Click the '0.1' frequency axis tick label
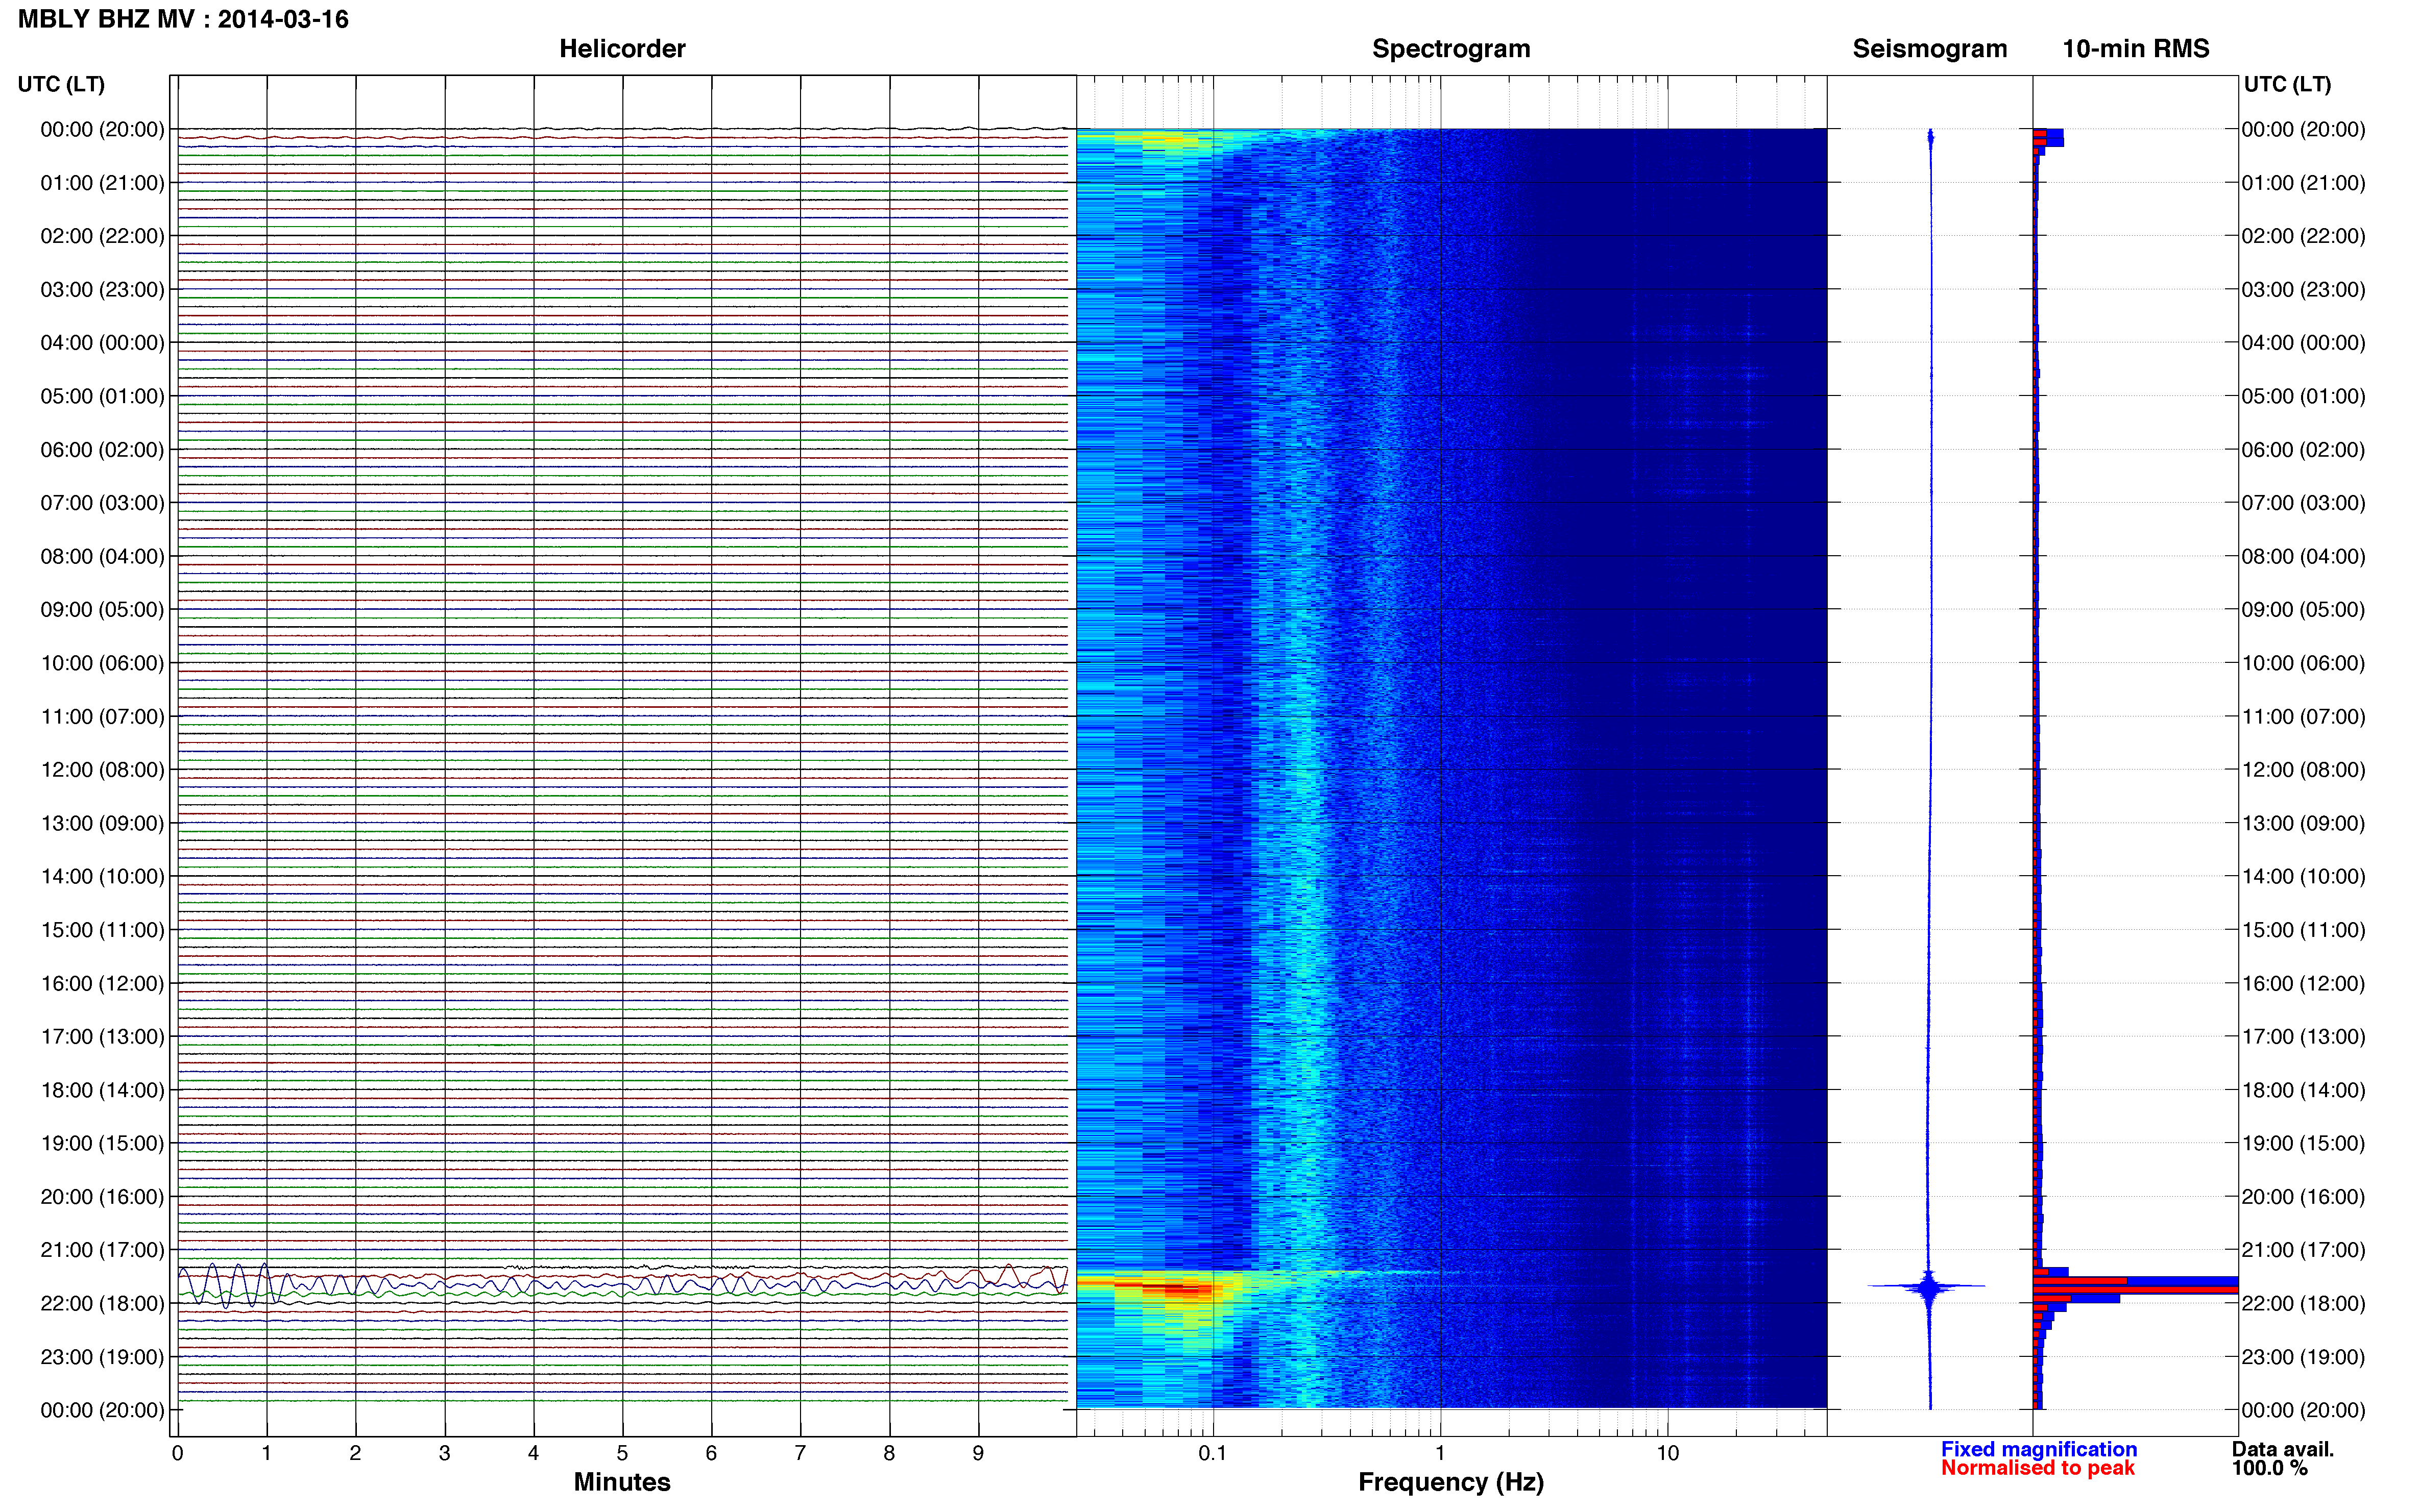This screenshot has height=1512, width=2420. coord(1213,1453)
